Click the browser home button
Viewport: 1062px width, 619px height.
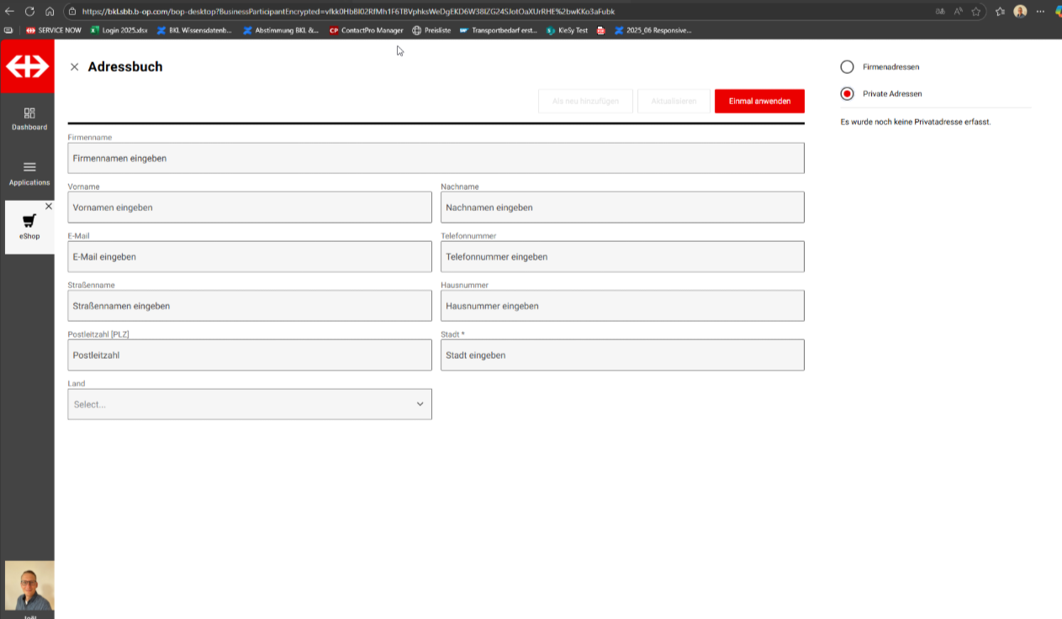tap(50, 12)
